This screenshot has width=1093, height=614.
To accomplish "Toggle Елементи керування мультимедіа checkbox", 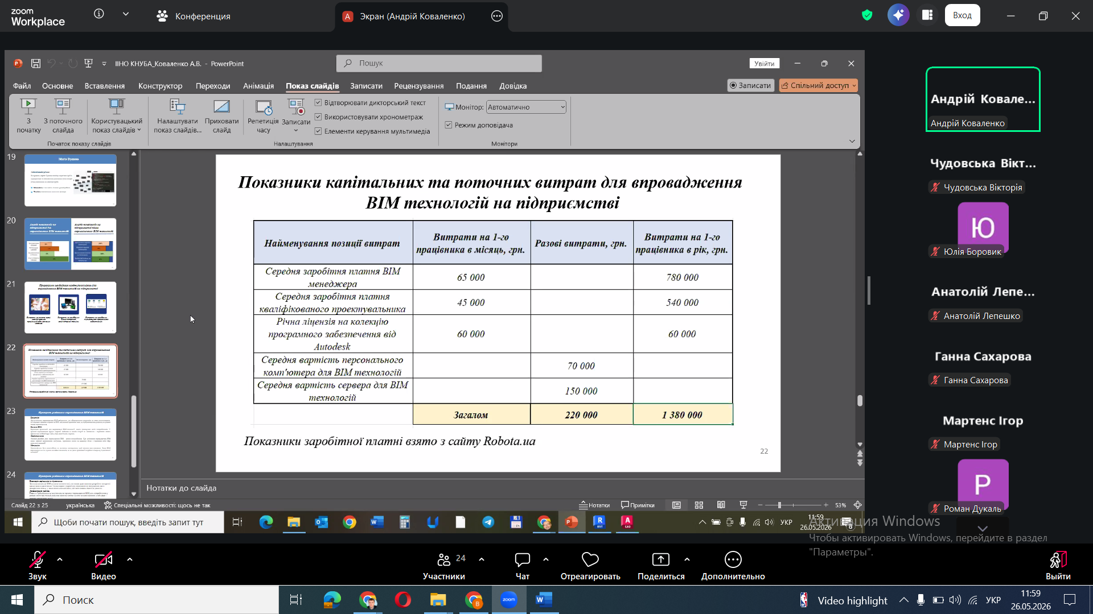I will pos(318,131).
